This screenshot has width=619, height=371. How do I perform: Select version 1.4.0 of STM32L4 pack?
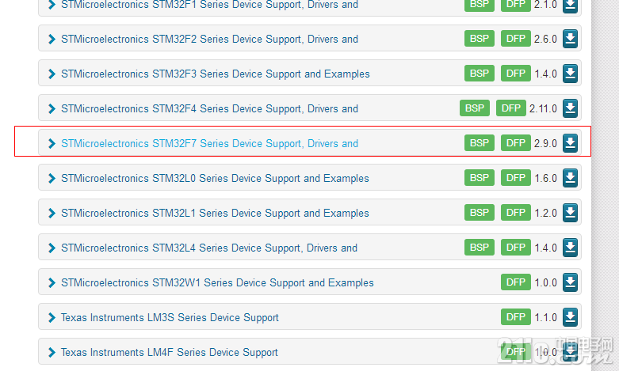(545, 248)
